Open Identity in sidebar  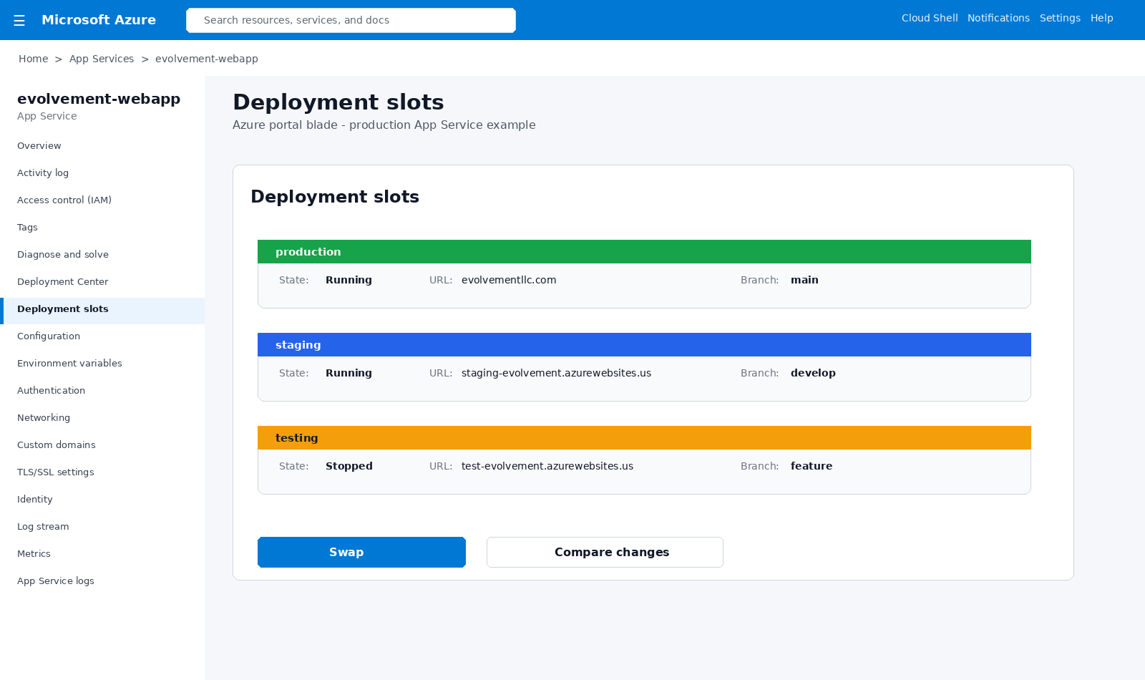click(x=102, y=500)
